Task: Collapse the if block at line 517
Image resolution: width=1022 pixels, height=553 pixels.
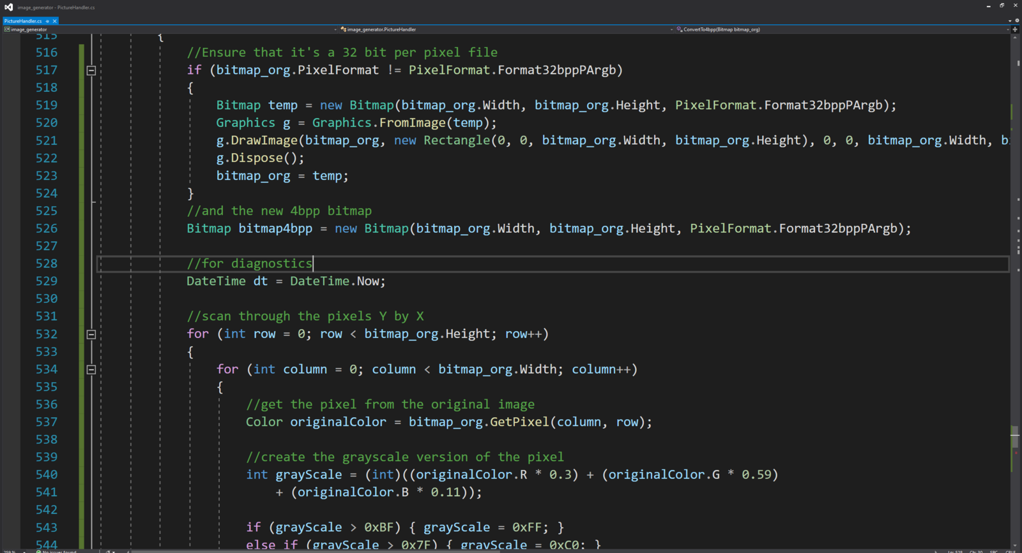Action: point(91,70)
